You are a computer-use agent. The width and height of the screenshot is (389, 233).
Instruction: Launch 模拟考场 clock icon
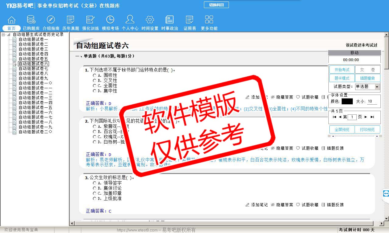(x=110, y=20)
